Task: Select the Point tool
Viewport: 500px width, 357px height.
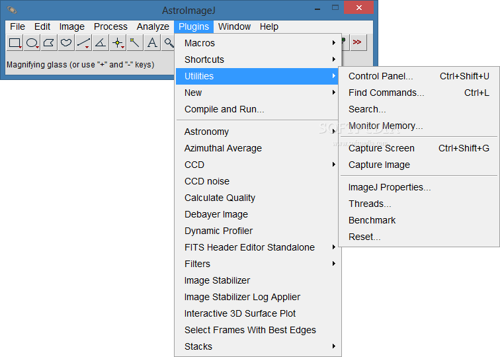Action: pyautogui.click(x=118, y=42)
